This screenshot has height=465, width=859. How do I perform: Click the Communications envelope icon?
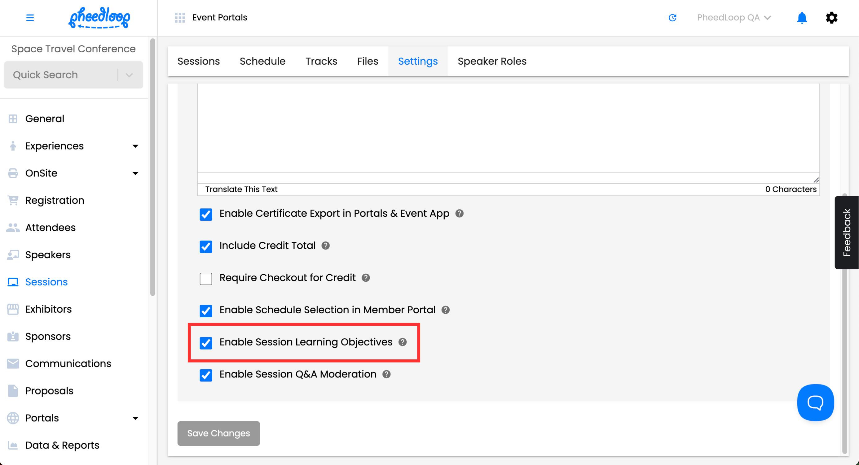tap(13, 364)
